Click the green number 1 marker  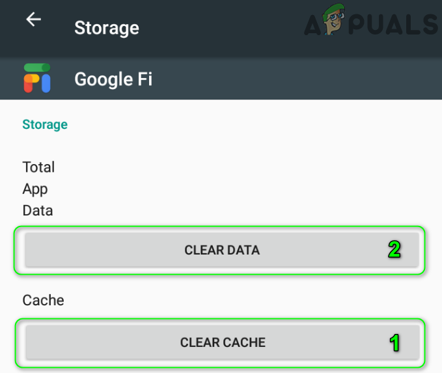coord(394,342)
